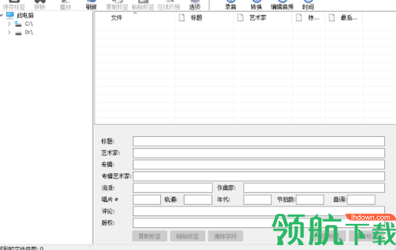Click the 节拍数: field label
This screenshot has width=396, height=250.
[x=286, y=200]
